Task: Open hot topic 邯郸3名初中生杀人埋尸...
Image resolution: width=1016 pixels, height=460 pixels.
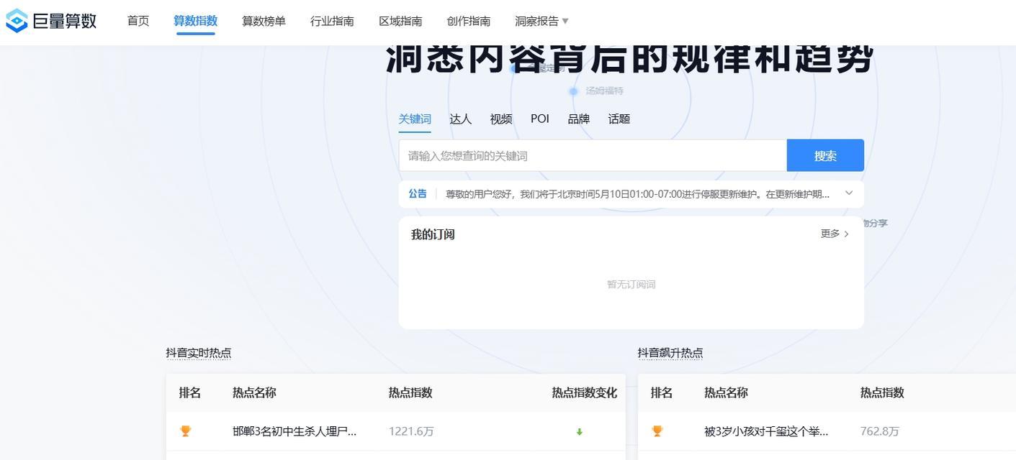Action: (x=295, y=431)
